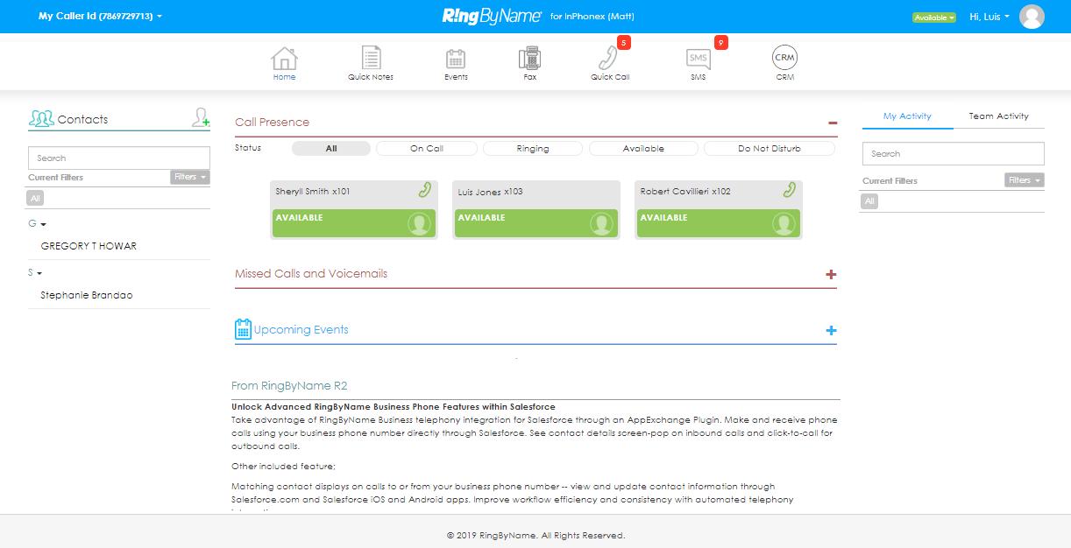The width and height of the screenshot is (1071, 548).
Task: Open the My Caller Id dropdown
Action: (x=100, y=16)
